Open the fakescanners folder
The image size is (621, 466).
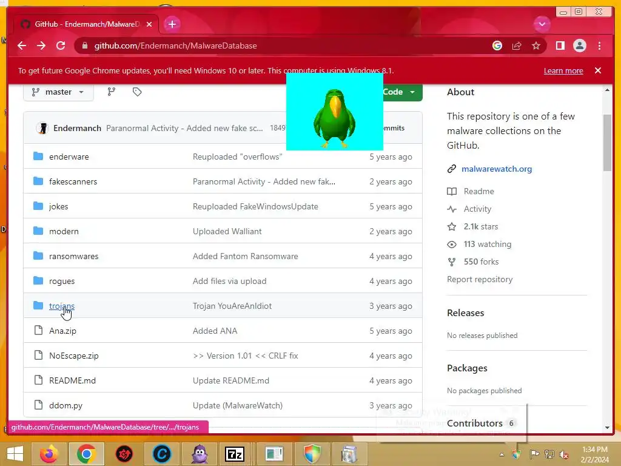point(73,181)
